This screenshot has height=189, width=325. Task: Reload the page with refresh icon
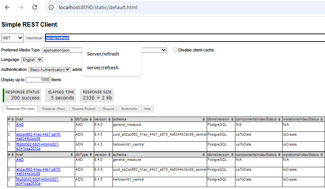35,7
